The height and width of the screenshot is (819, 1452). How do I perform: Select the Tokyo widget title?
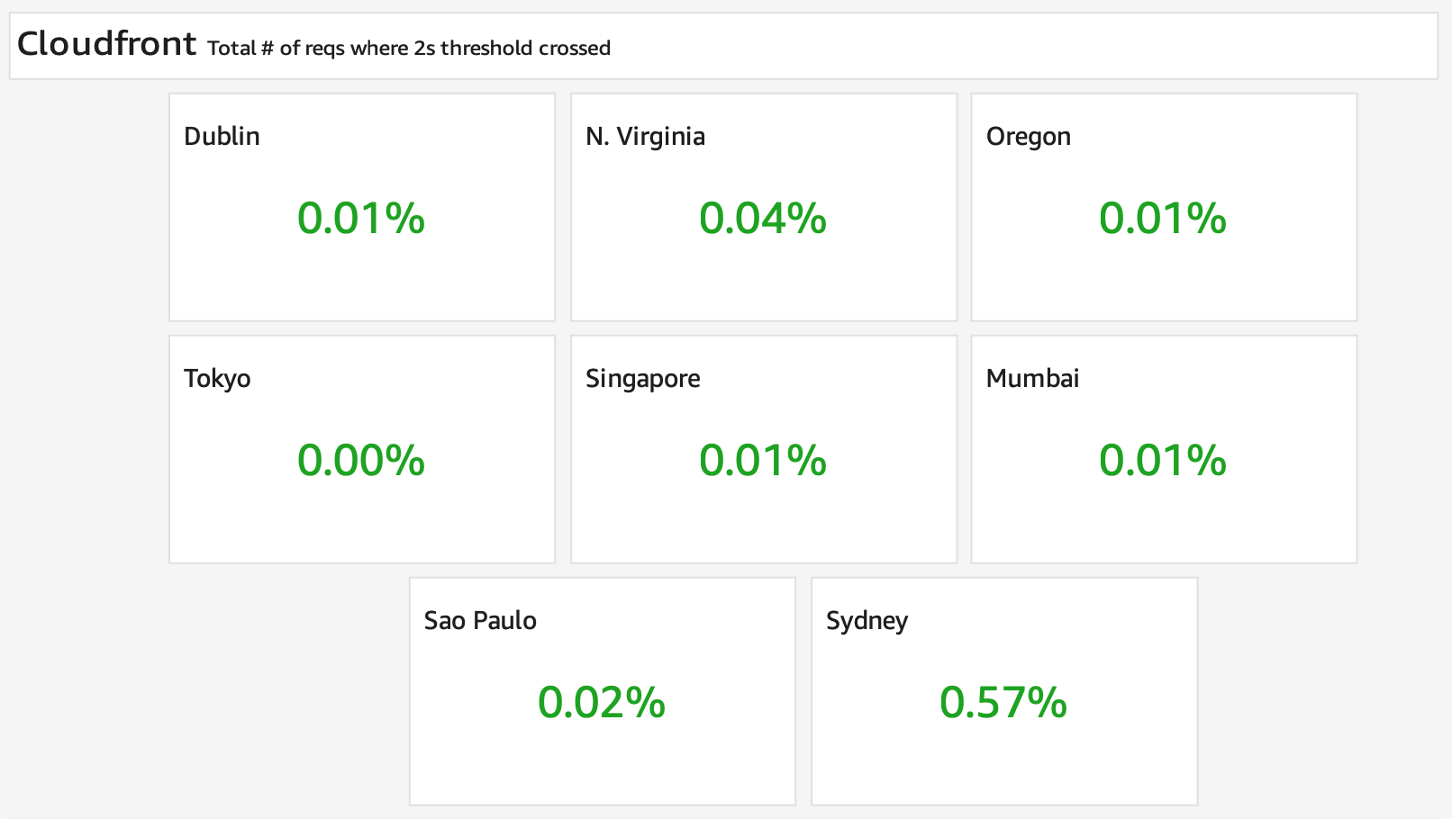pos(217,379)
